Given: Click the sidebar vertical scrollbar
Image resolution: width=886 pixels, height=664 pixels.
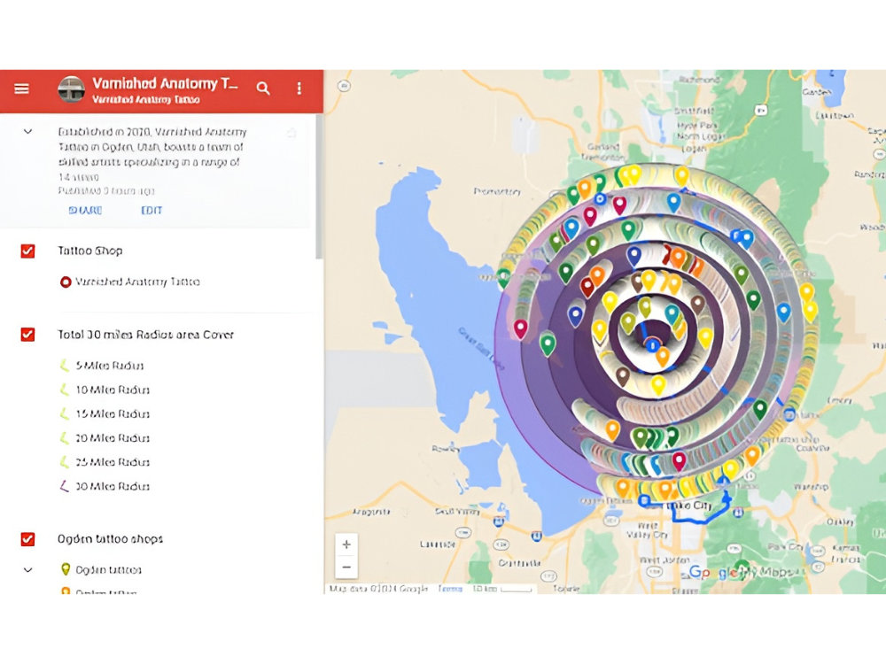Looking at the screenshot, I should click(x=318, y=186).
